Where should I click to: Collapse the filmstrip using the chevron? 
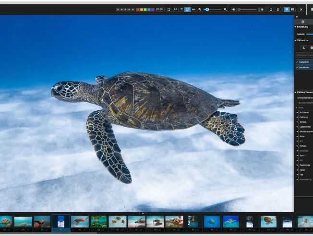(143, 213)
